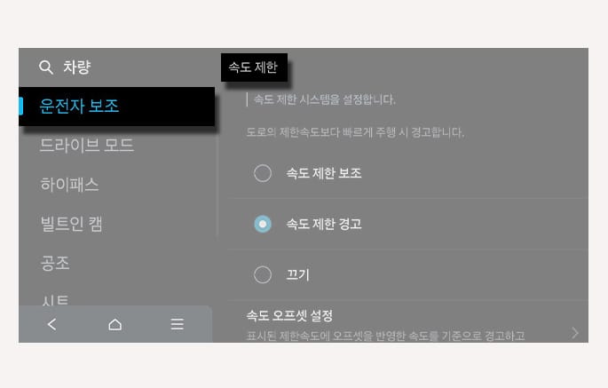Click the 속도 제한 경고 option label
608x388 pixels.
pos(324,224)
